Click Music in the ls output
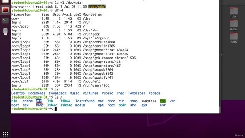Viewport: 245px width, 138px height. click(x=74, y=93)
